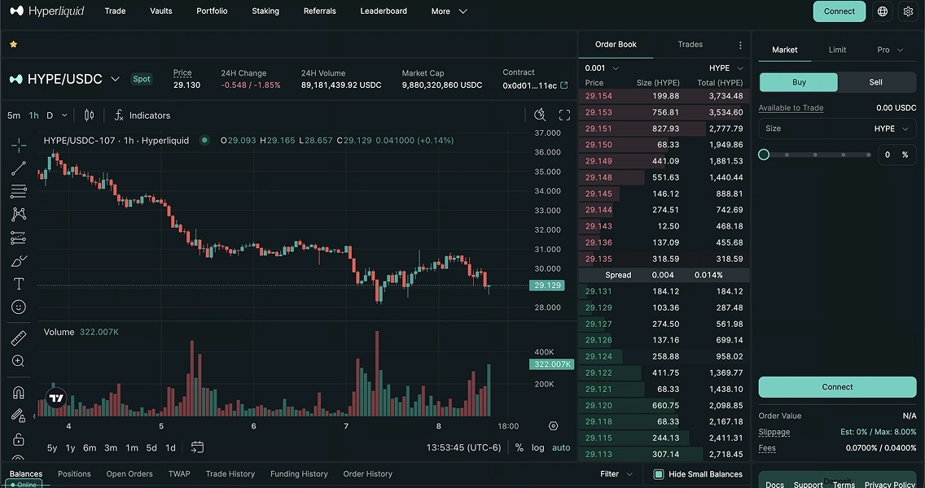This screenshot has width=925, height=488.
Task: Click the favorite star icon
Action: [13, 44]
